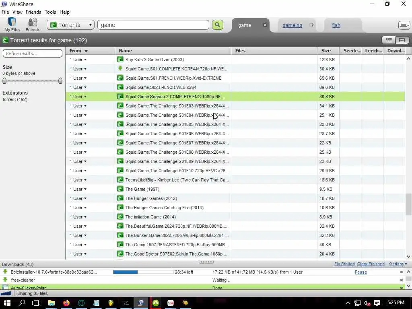This screenshot has width=412, height=309.
Task: Click the green search magnifier button
Action: [x=218, y=25]
